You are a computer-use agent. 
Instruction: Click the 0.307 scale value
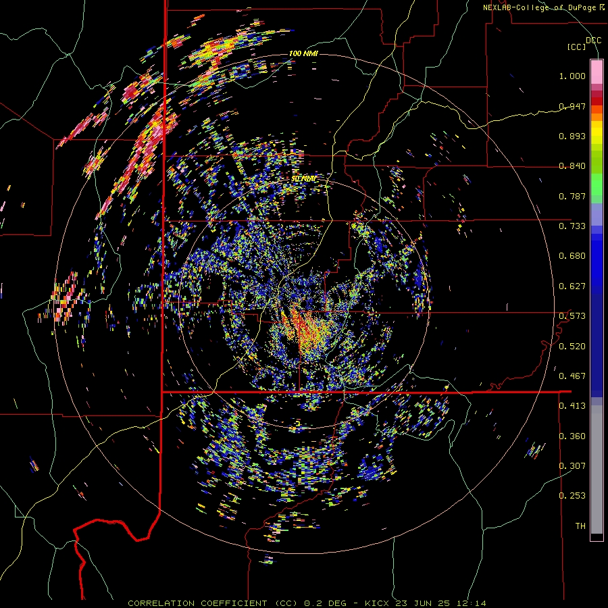coord(572,465)
